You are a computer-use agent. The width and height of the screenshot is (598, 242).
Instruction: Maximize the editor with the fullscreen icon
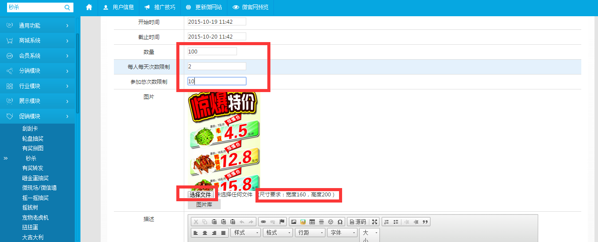[375, 222]
